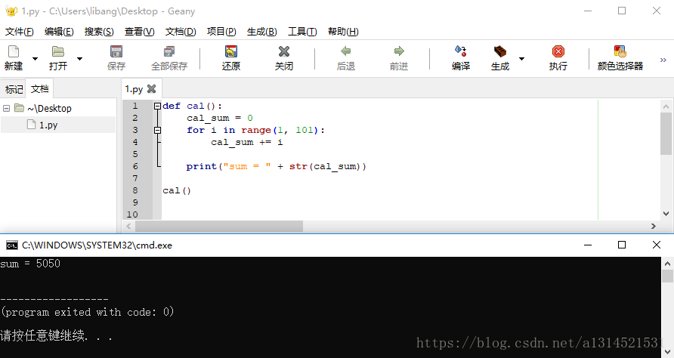Image resolution: width=674 pixels, height=358 pixels.
Task: Click the Geany title bar app icon
Action: pyautogui.click(x=11, y=11)
